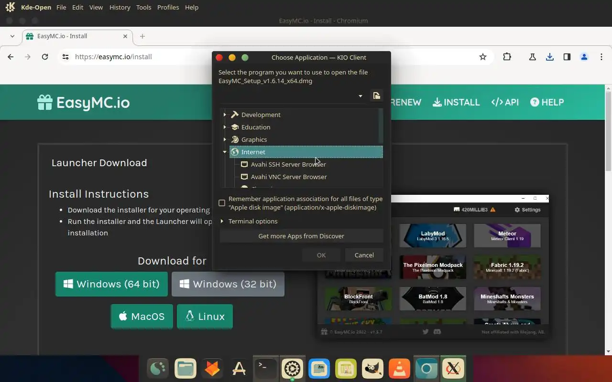The image size is (612, 382).
Task: Bookmark page with the star icon
Action: pos(483,57)
